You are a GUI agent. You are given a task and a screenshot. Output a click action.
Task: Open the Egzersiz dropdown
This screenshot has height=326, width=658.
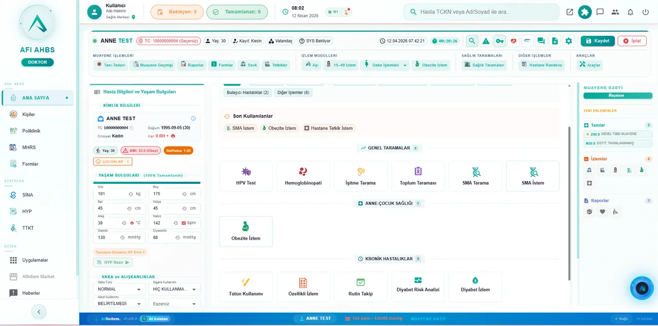pos(175,304)
